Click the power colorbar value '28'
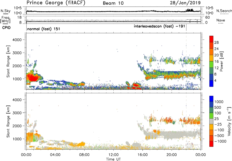Viewport: 232px width, 161px height. click(216, 42)
